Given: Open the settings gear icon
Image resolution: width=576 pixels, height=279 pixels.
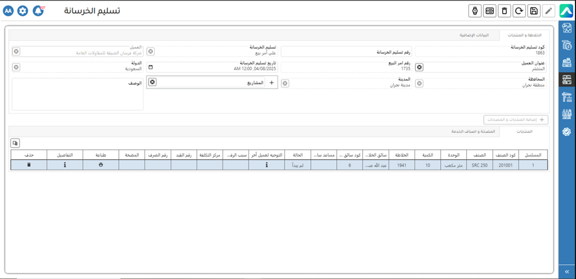Looking at the screenshot, I should pos(22,11).
